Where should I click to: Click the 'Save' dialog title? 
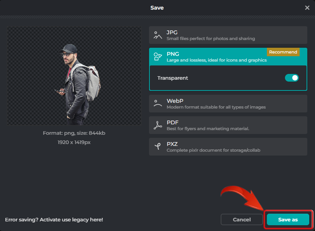coord(157,8)
